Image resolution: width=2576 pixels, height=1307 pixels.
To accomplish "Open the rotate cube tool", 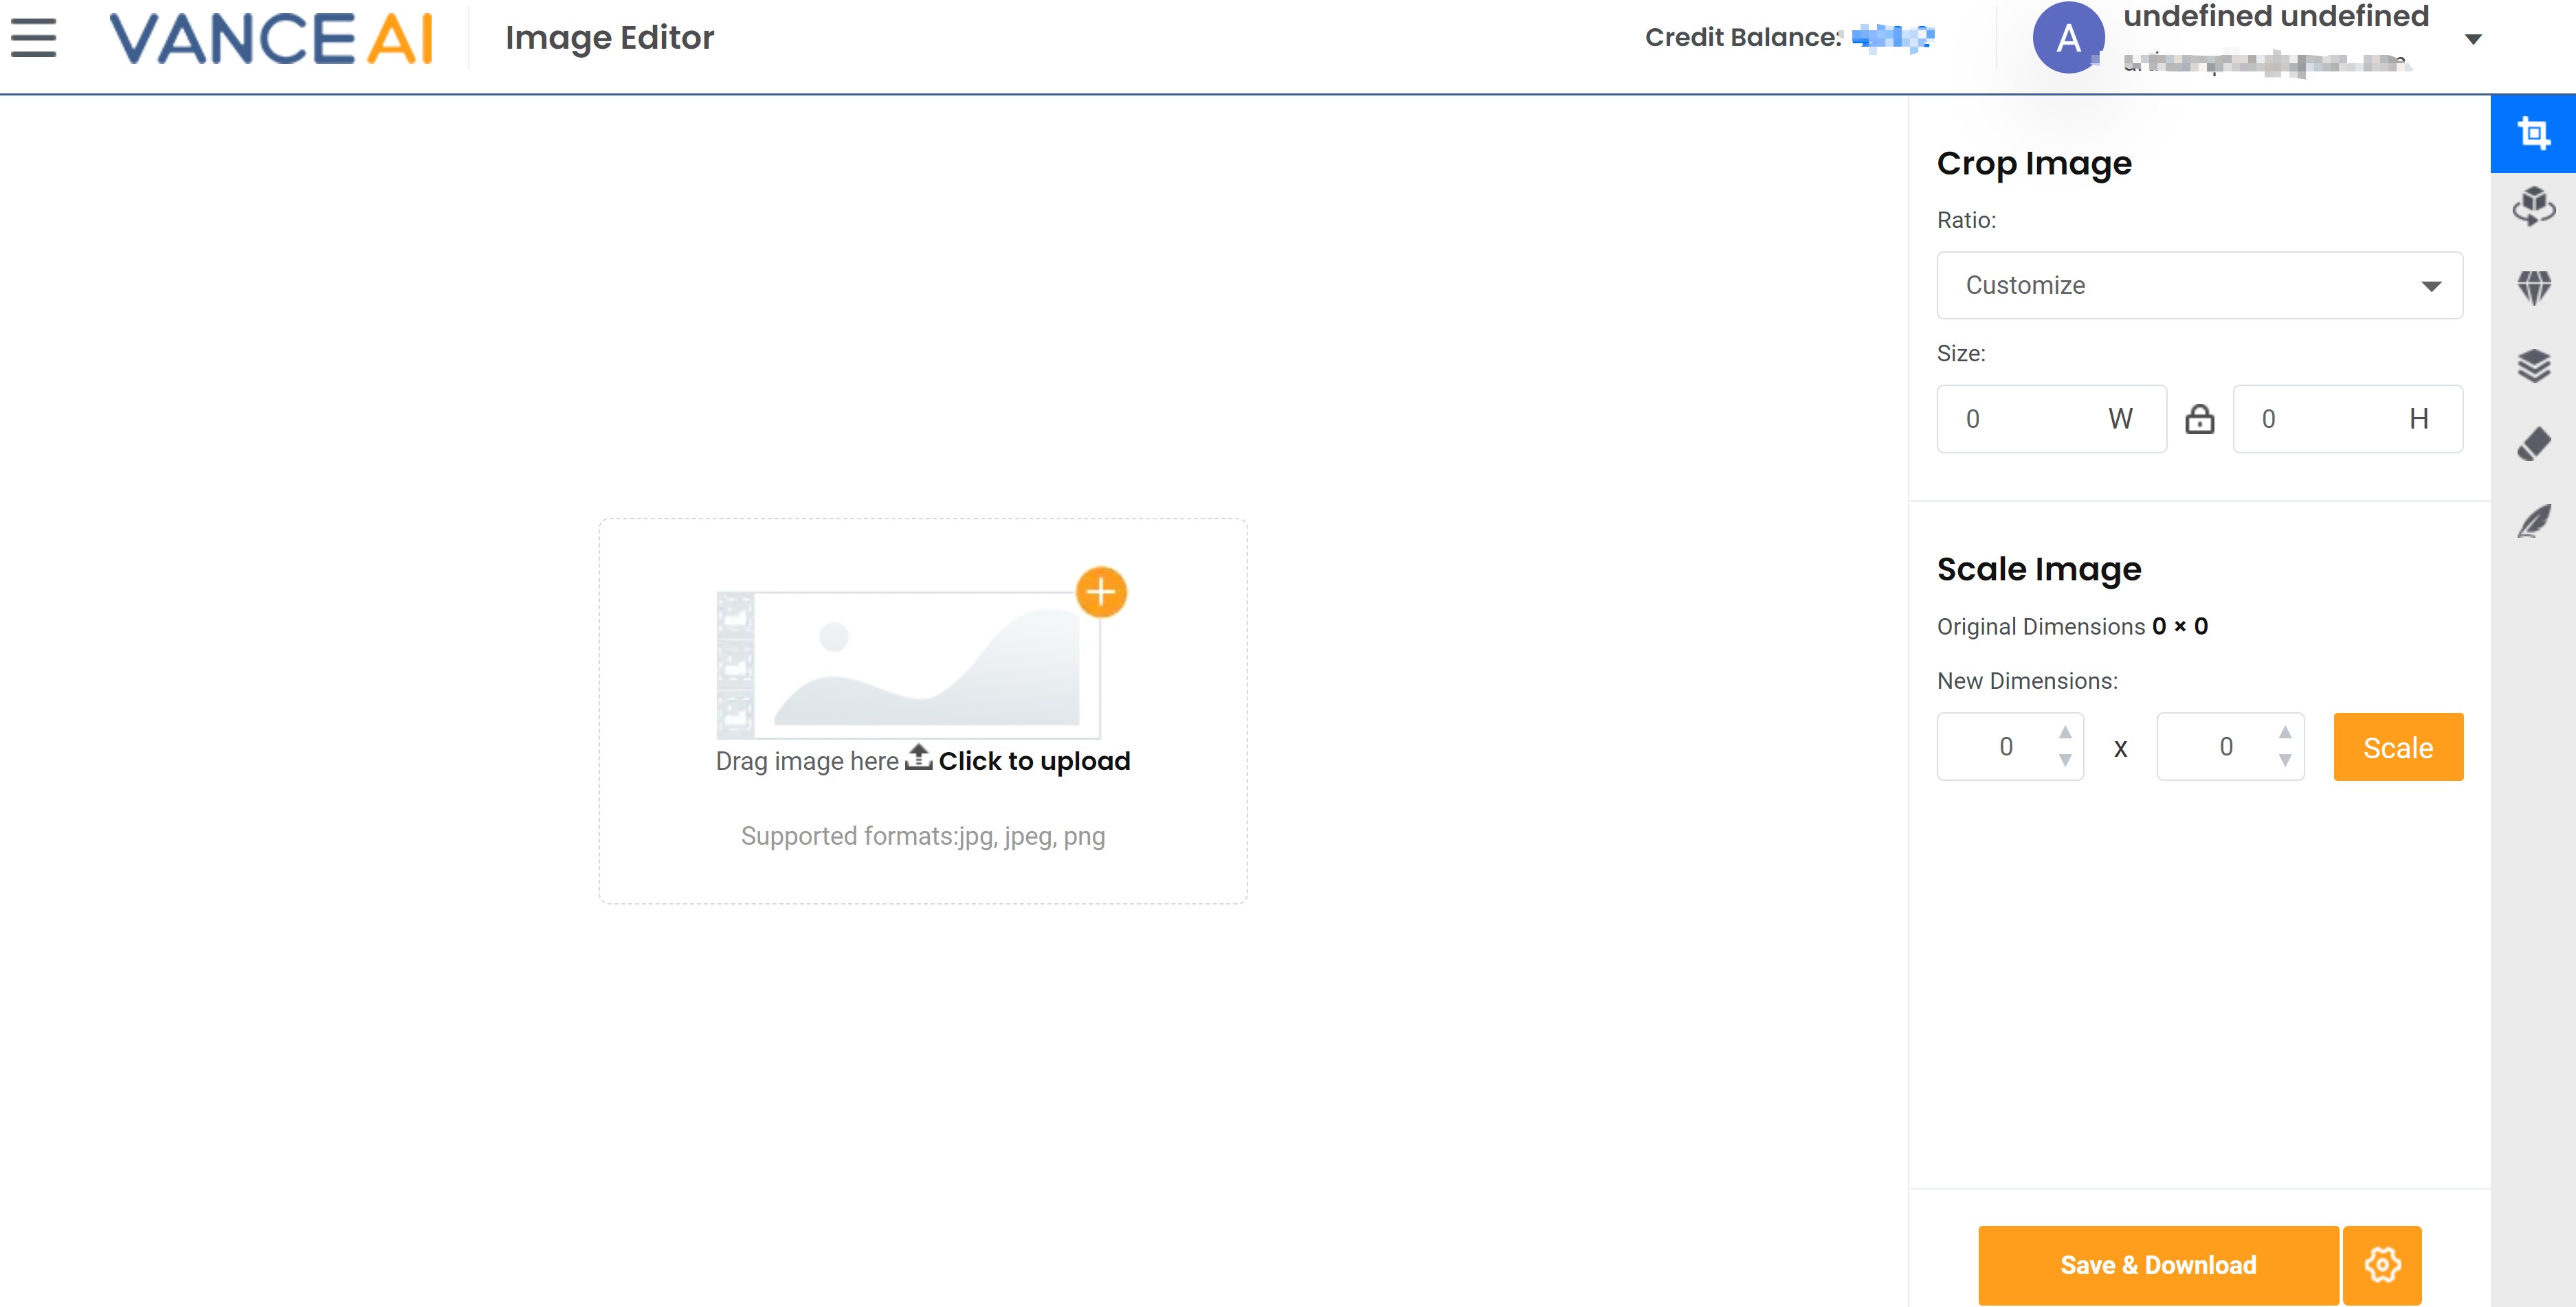I will 2532,207.
